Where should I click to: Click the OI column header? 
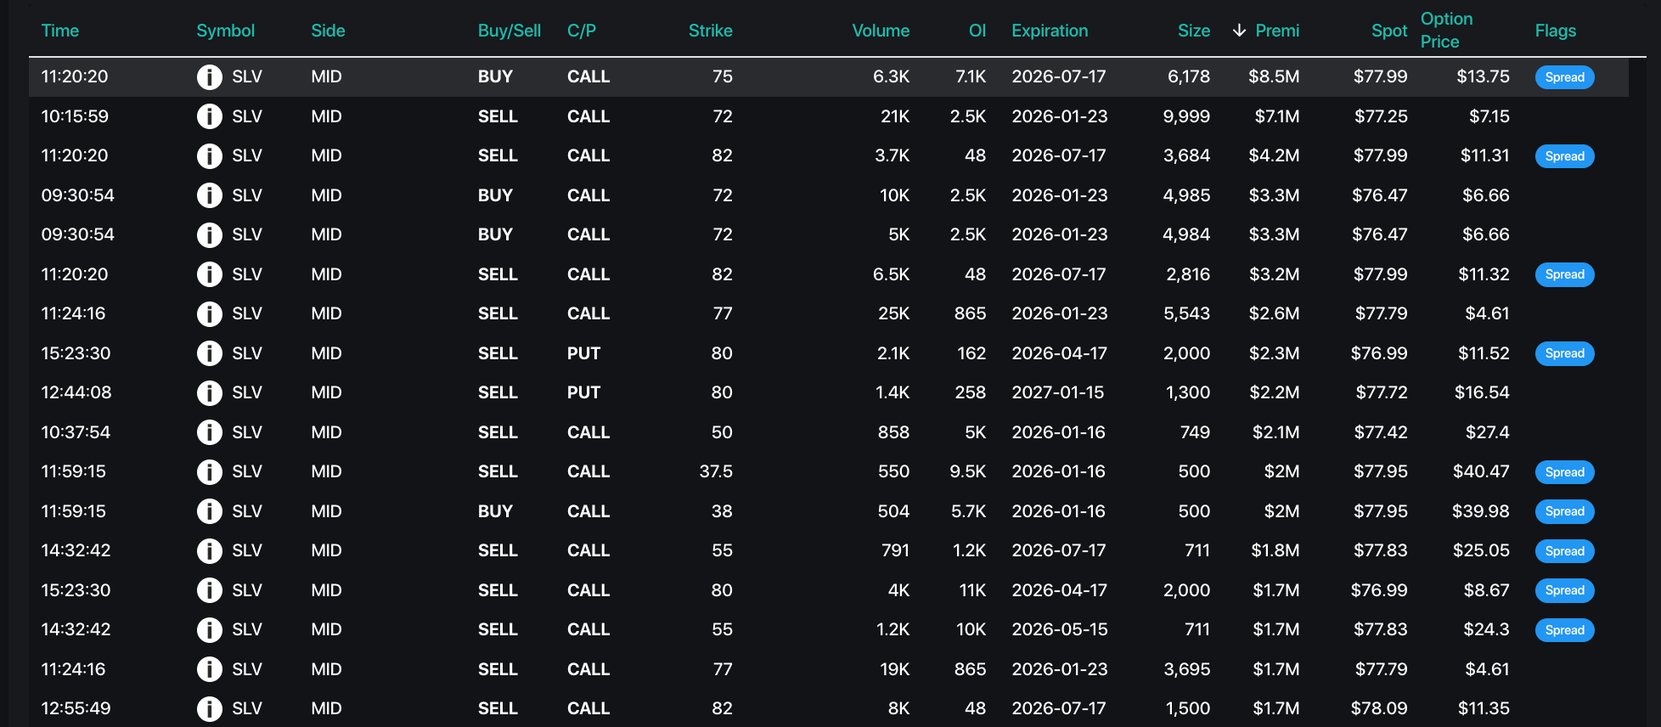pyautogui.click(x=977, y=31)
